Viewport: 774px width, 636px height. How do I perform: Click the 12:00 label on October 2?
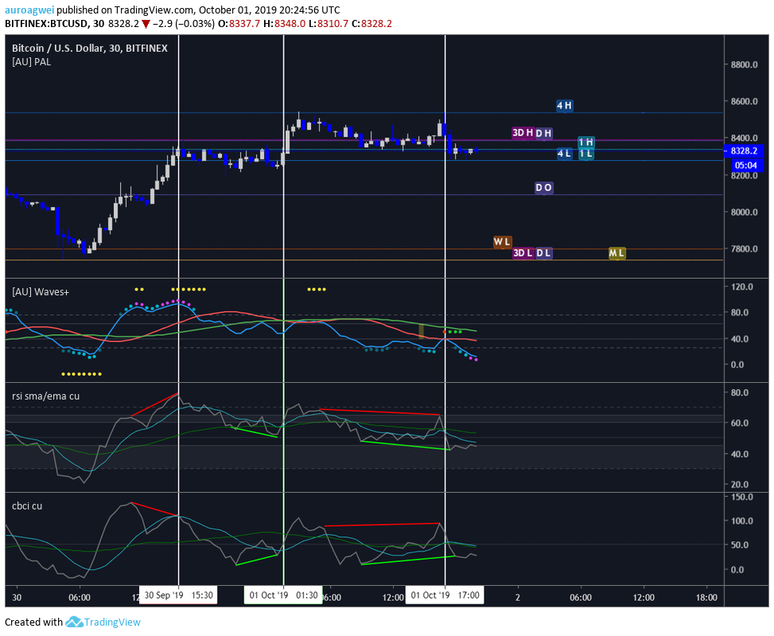(644, 598)
